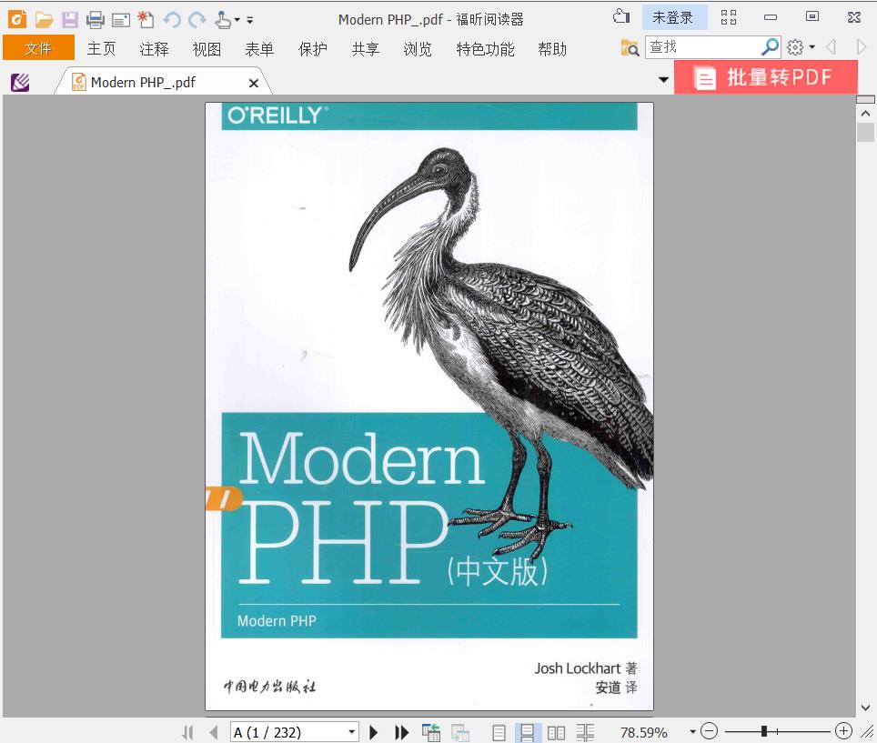877x743 pixels.
Task: Click the skin shirt icon in title bar
Action: pos(620,16)
